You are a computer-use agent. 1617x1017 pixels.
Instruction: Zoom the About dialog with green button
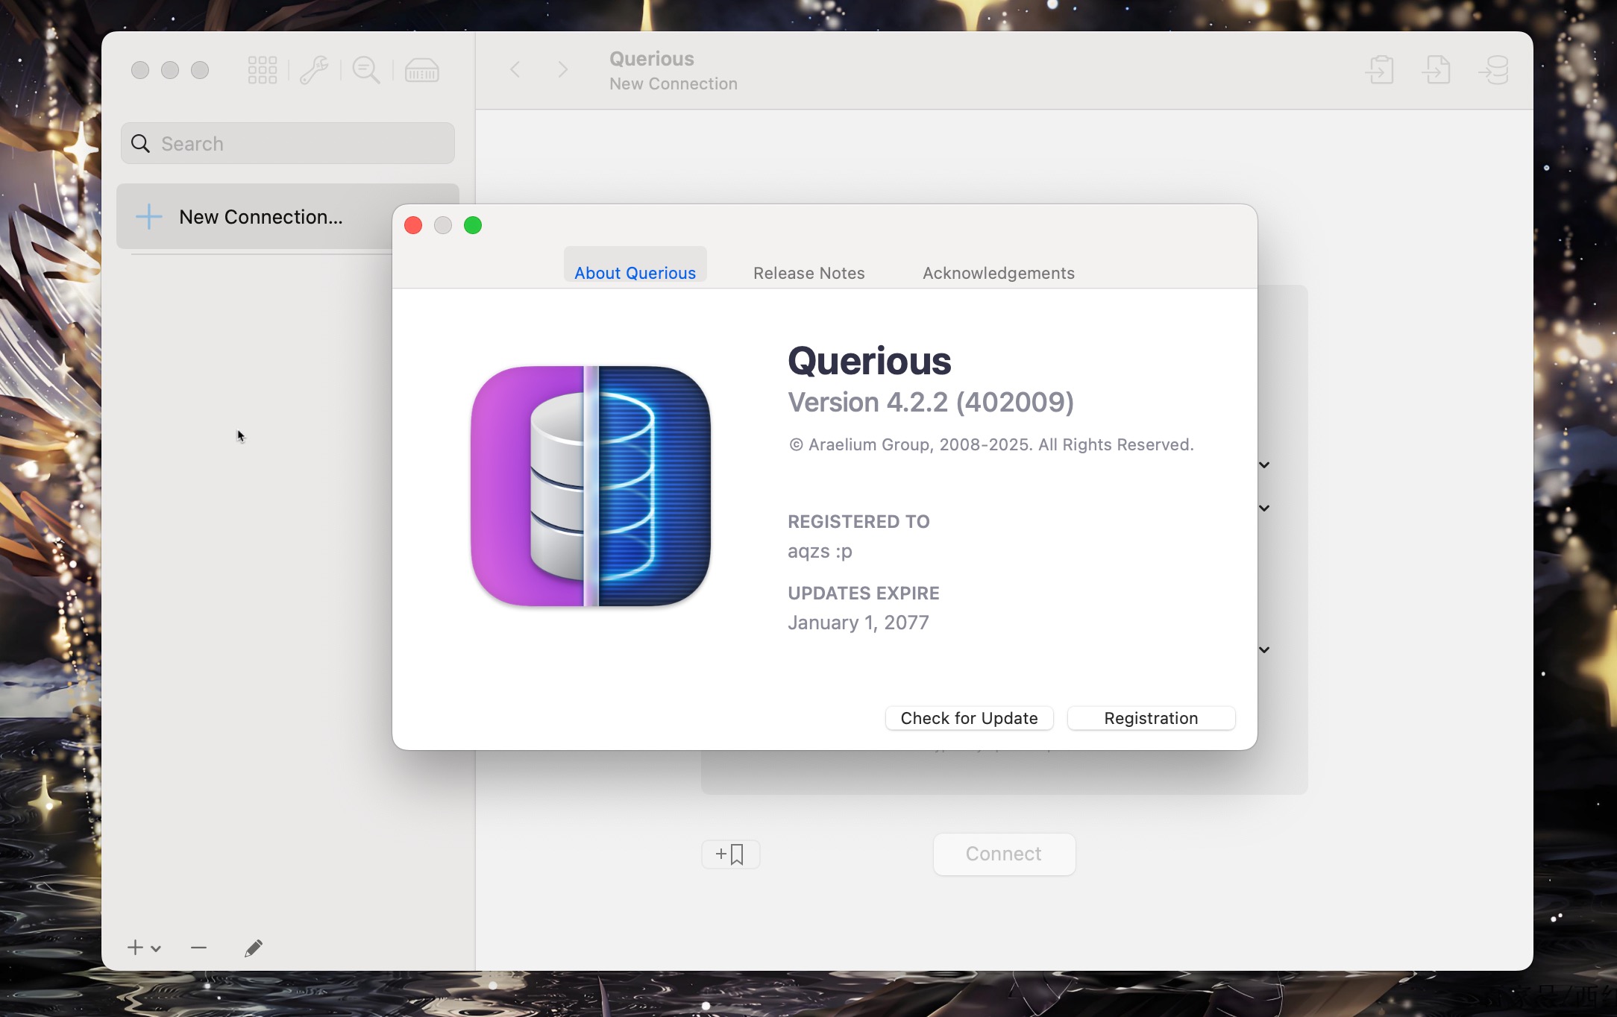pyautogui.click(x=473, y=225)
